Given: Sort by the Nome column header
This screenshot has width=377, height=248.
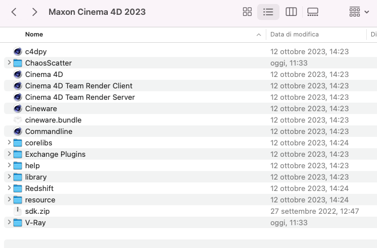Looking at the screenshot, I should (34, 34).
